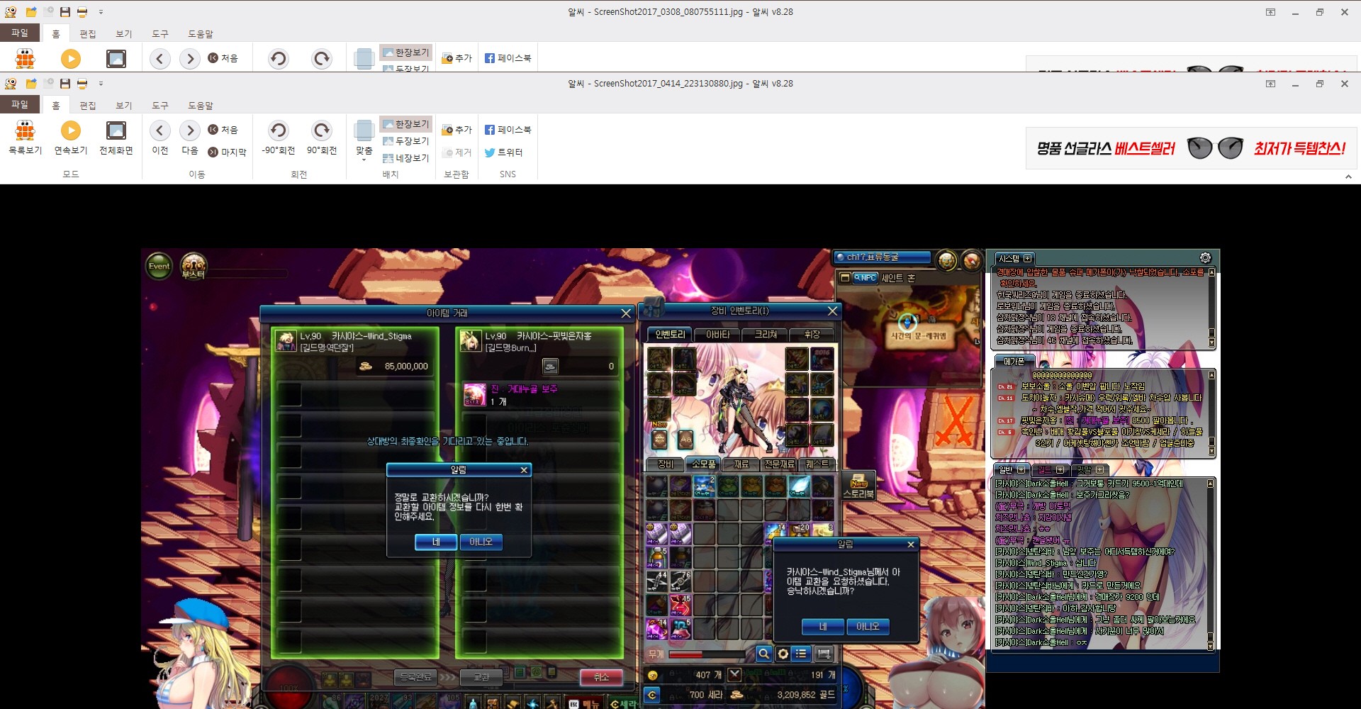Open 파일 menu in back window

coord(20,33)
